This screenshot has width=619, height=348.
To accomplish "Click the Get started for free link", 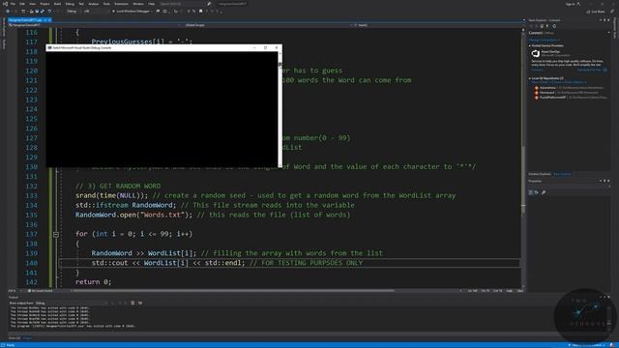I will pos(589,70).
